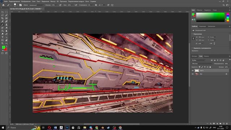Select the Healing Brush tool
This screenshot has height=130, width=231.
click(6, 22)
